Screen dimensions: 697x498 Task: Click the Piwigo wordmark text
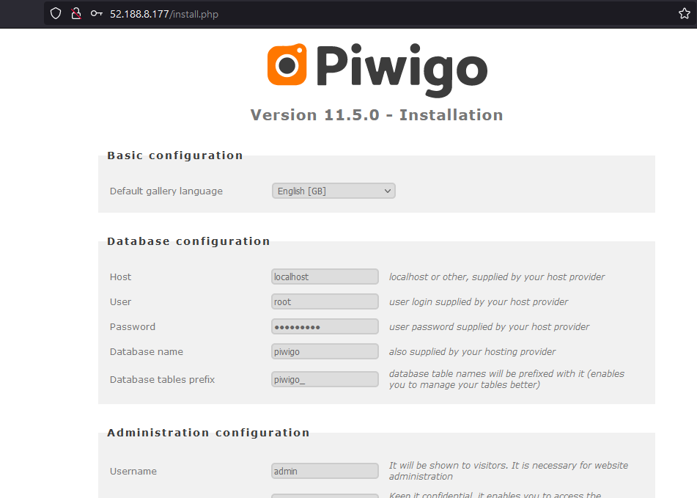coord(402,68)
